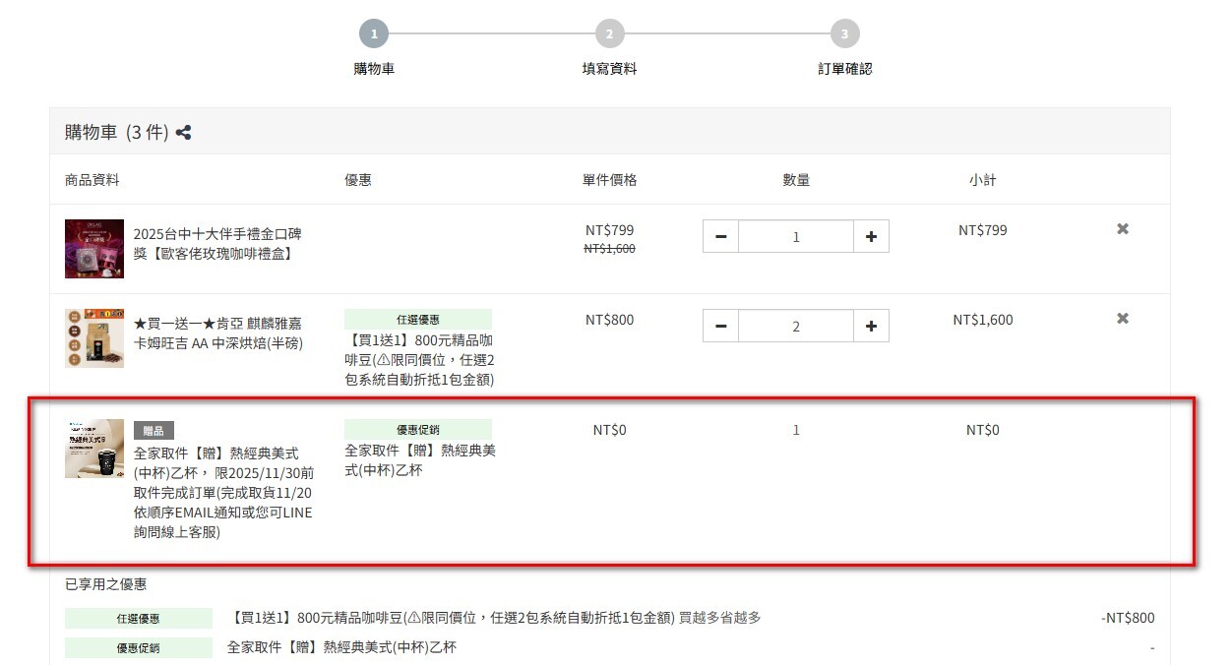
Task: Increase quantity of 歐客佬玫瑰咖啡禮盒
Action: (871, 236)
